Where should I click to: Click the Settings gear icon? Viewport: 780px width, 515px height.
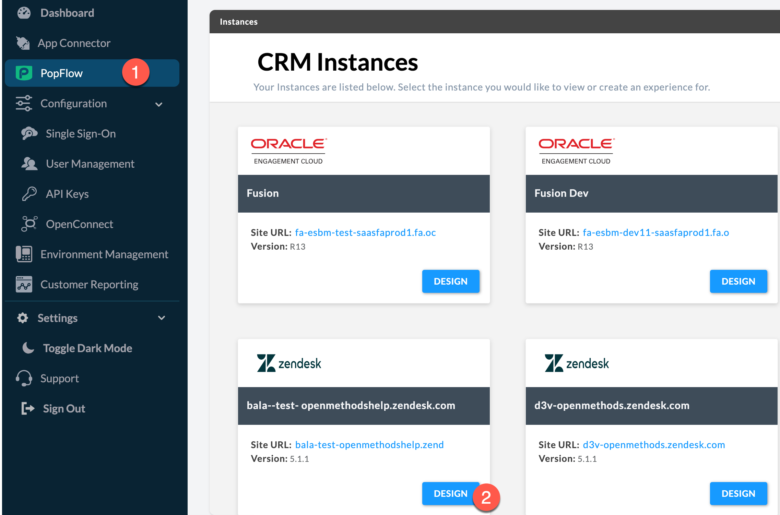point(23,318)
